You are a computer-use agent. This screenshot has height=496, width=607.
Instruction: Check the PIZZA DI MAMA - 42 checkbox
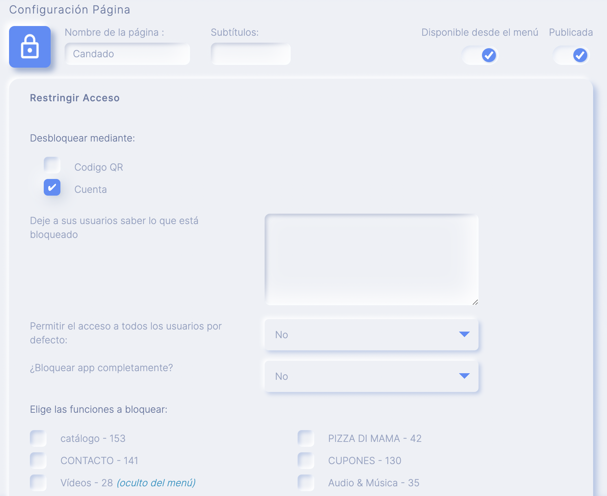coord(306,438)
